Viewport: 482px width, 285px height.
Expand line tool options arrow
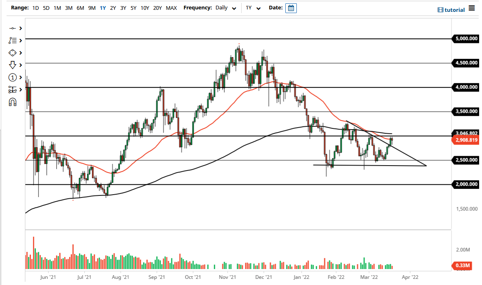pyautogui.click(x=20, y=28)
